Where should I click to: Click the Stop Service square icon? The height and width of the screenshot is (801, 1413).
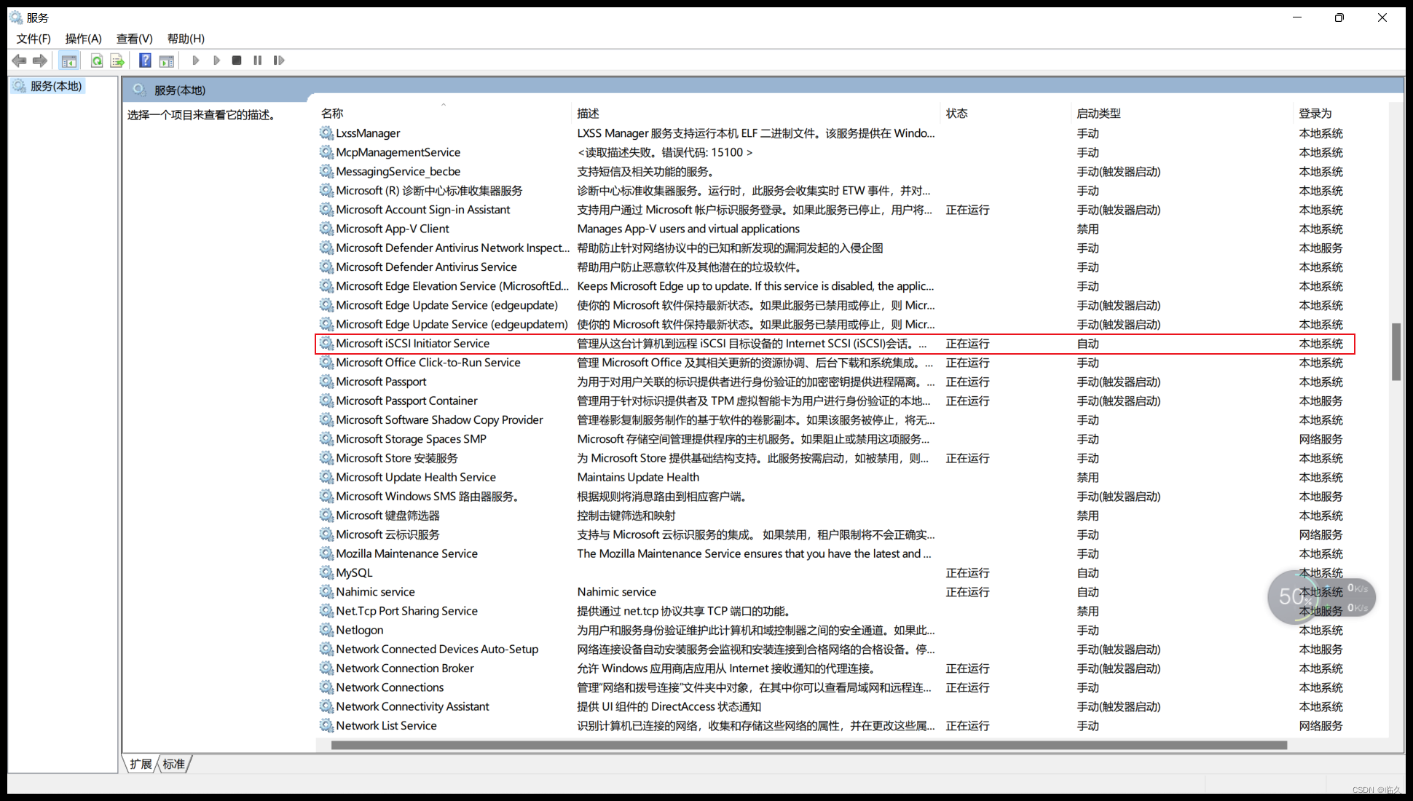(x=237, y=60)
